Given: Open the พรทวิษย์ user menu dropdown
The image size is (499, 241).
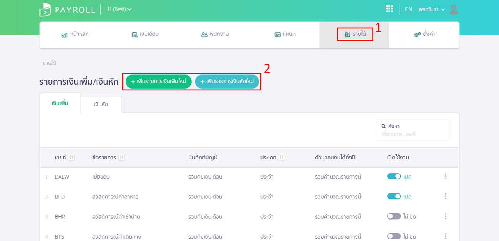Looking at the screenshot, I should tap(432, 9).
